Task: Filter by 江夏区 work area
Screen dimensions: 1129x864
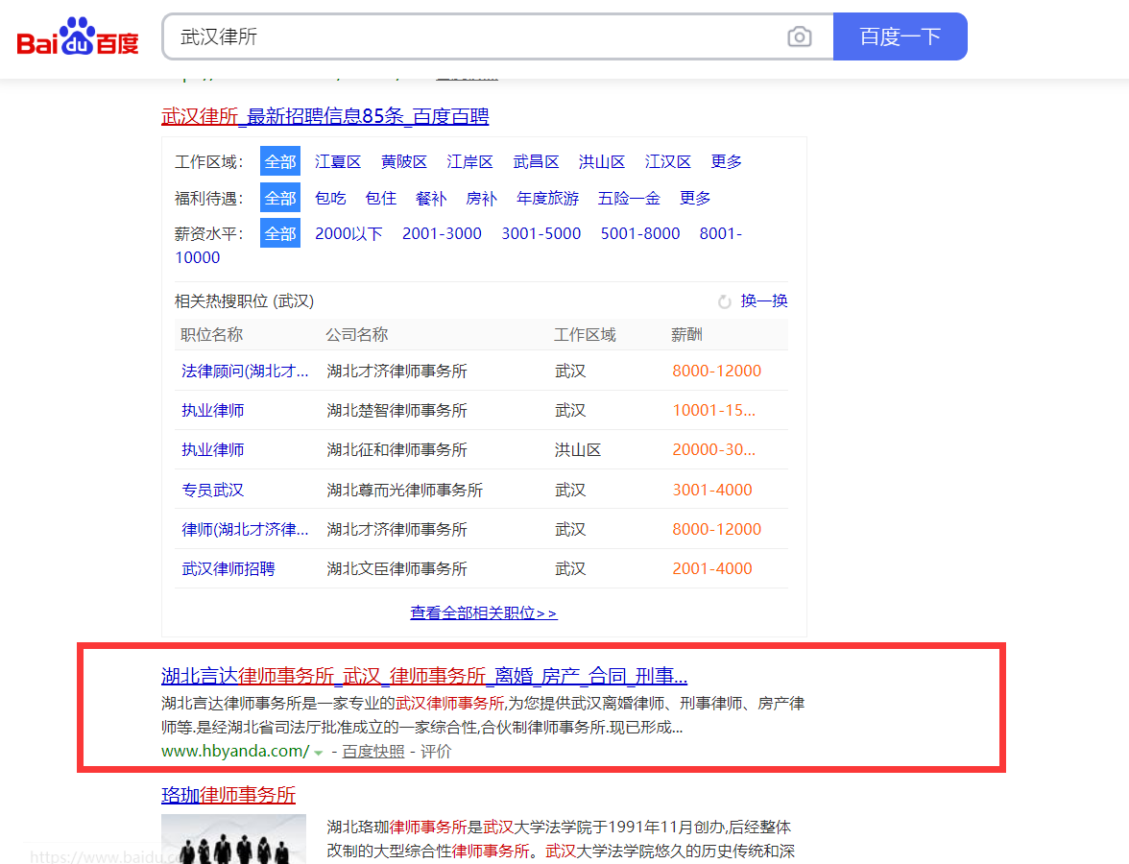Action: [338, 161]
